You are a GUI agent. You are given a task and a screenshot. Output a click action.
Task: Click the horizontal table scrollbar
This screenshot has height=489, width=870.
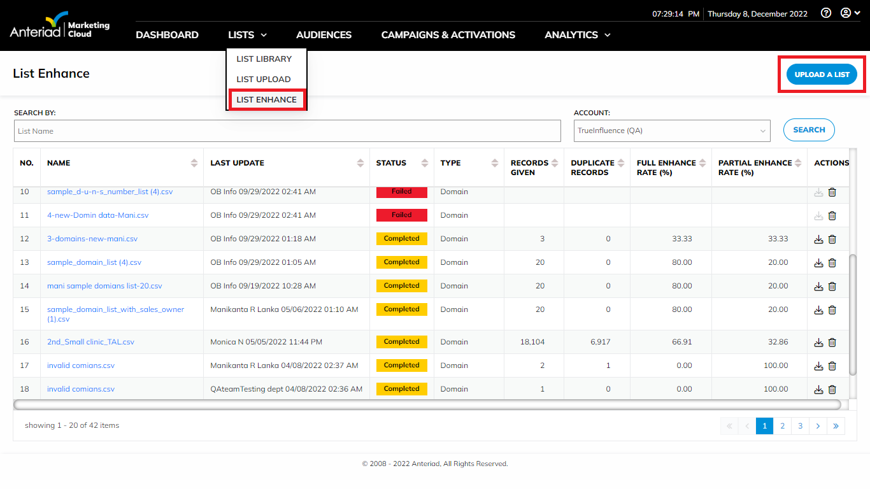[x=427, y=405]
